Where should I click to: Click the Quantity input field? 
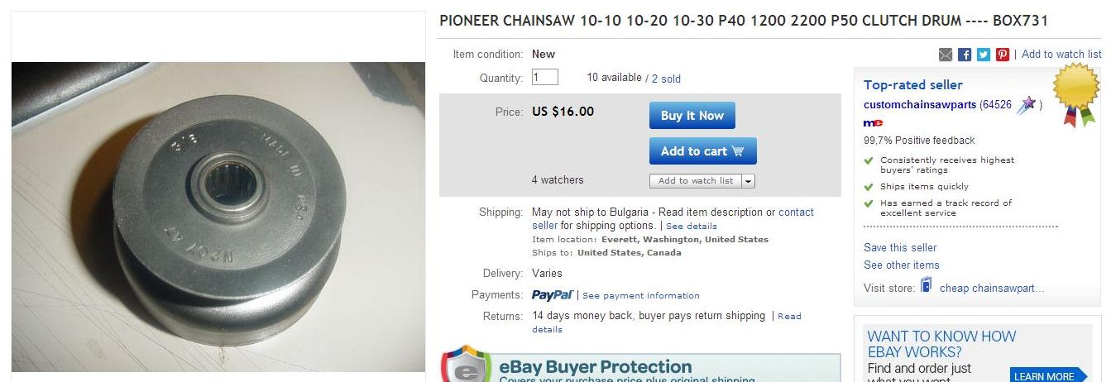tap(545, 78)
